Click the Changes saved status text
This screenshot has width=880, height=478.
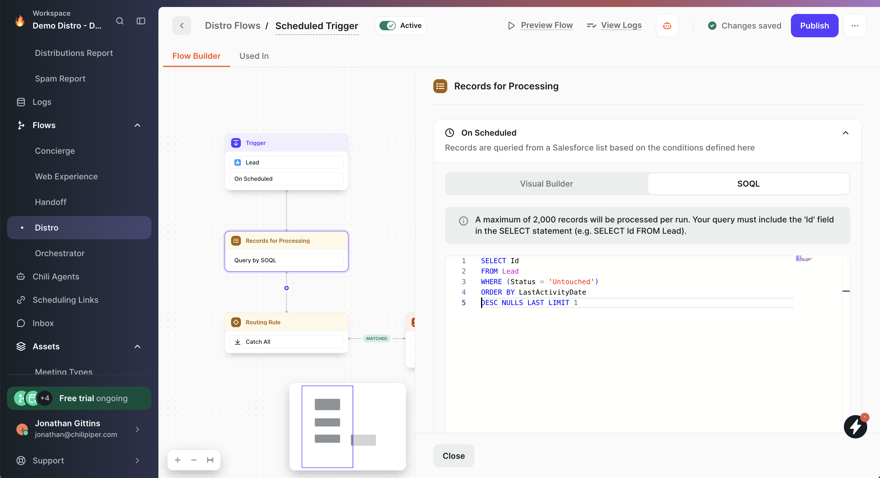tap(751, 26)
